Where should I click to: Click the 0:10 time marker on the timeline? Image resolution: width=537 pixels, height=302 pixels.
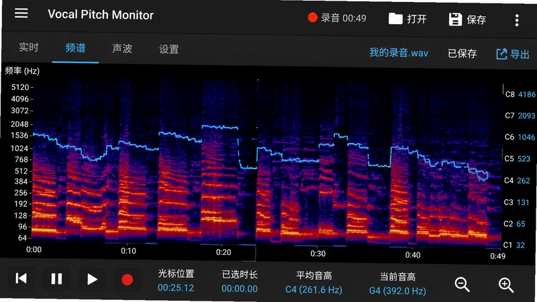pos(128,251)
